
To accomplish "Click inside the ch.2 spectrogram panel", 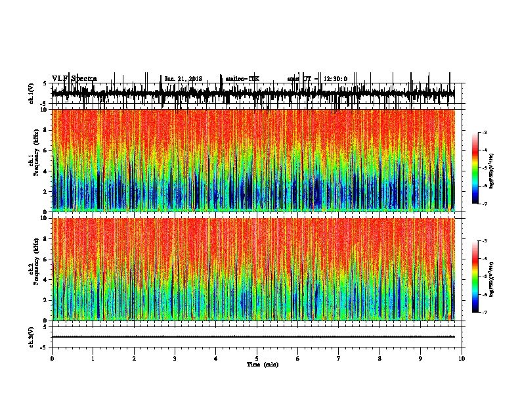I will point(253,269).
